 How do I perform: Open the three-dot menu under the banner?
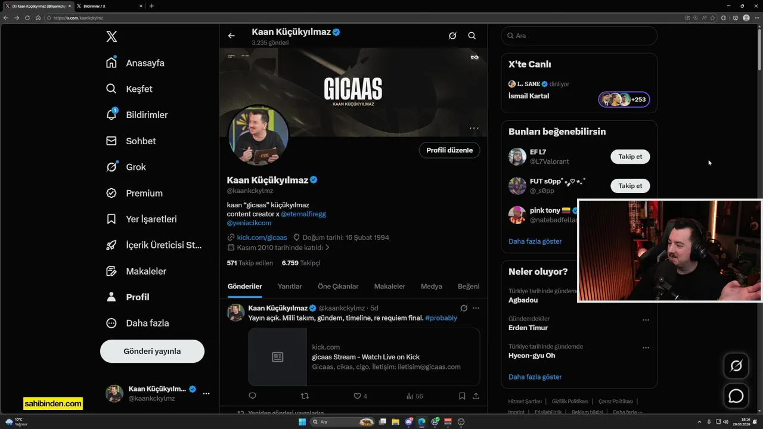point(474,128)
